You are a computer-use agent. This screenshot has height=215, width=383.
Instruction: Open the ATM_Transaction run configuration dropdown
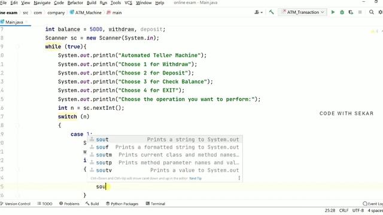[x=302, y=12]
